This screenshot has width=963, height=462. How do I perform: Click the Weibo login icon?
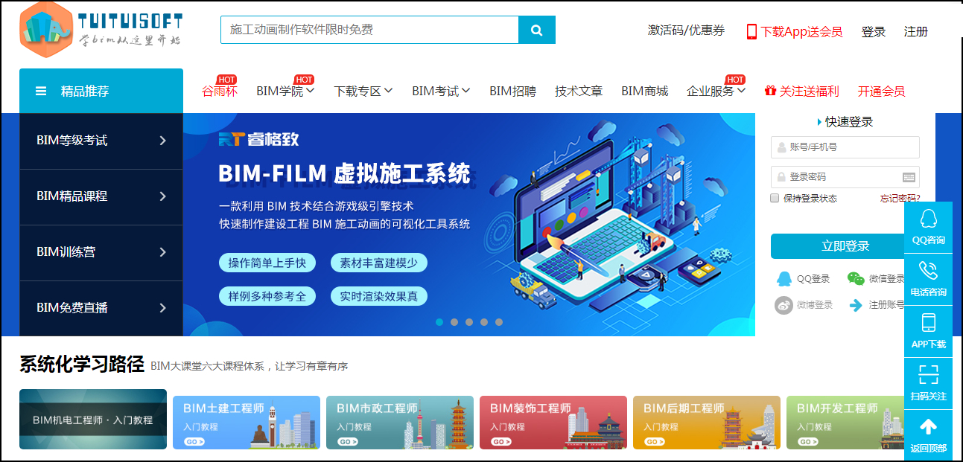(x=784, y=305)
